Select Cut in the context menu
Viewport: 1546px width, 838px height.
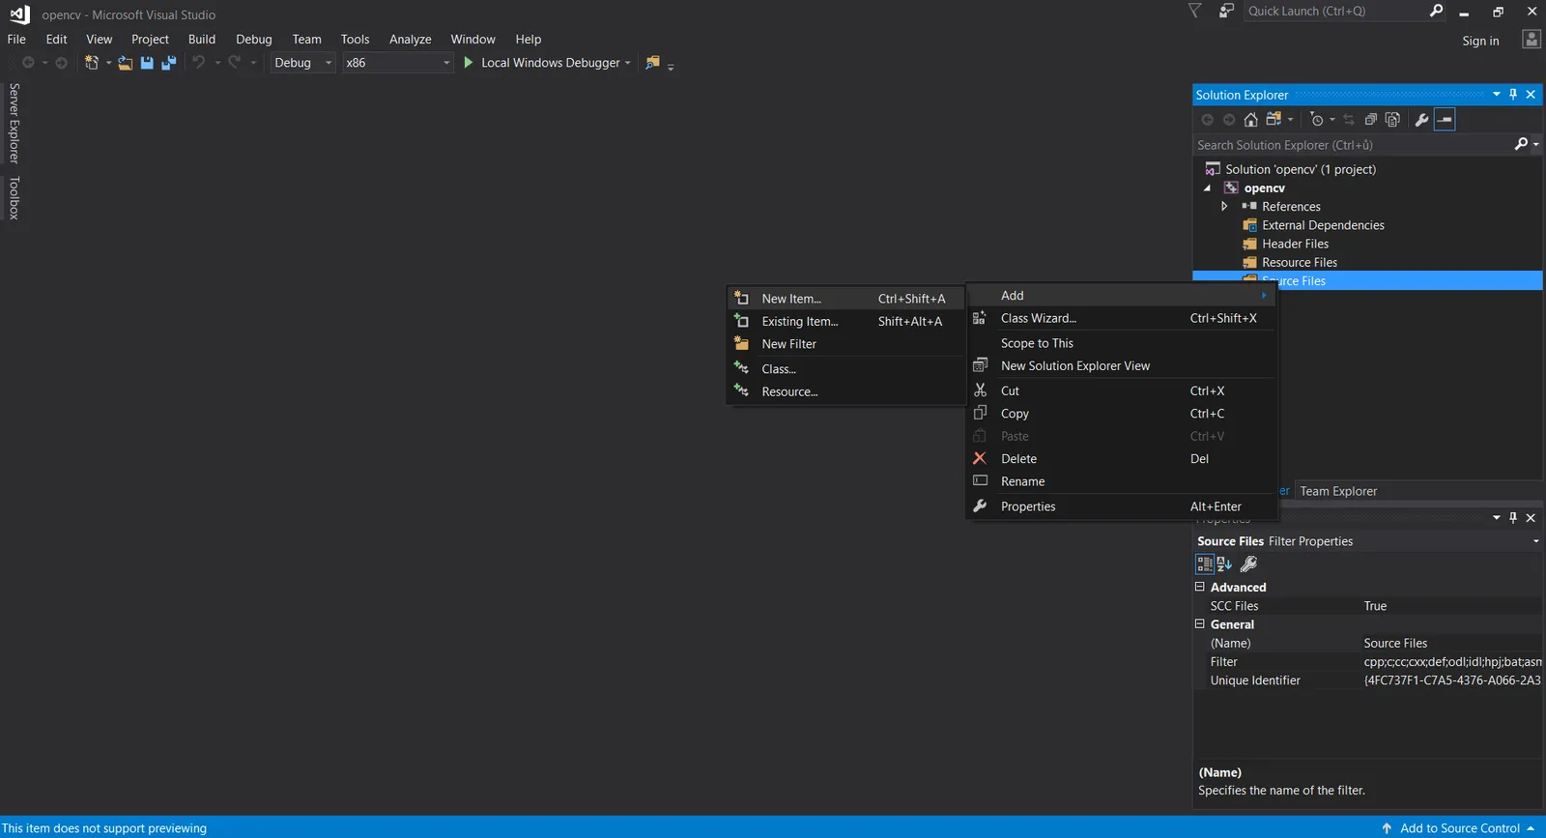coord(1122,391)
